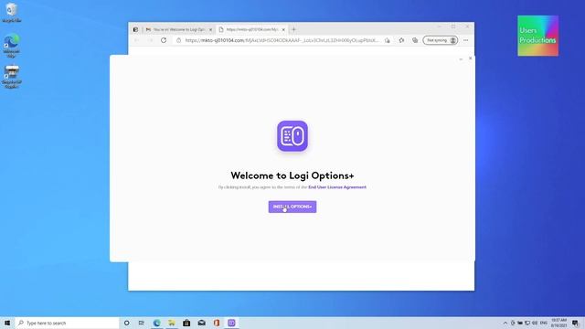Open the End User License Agreement link

337,187
